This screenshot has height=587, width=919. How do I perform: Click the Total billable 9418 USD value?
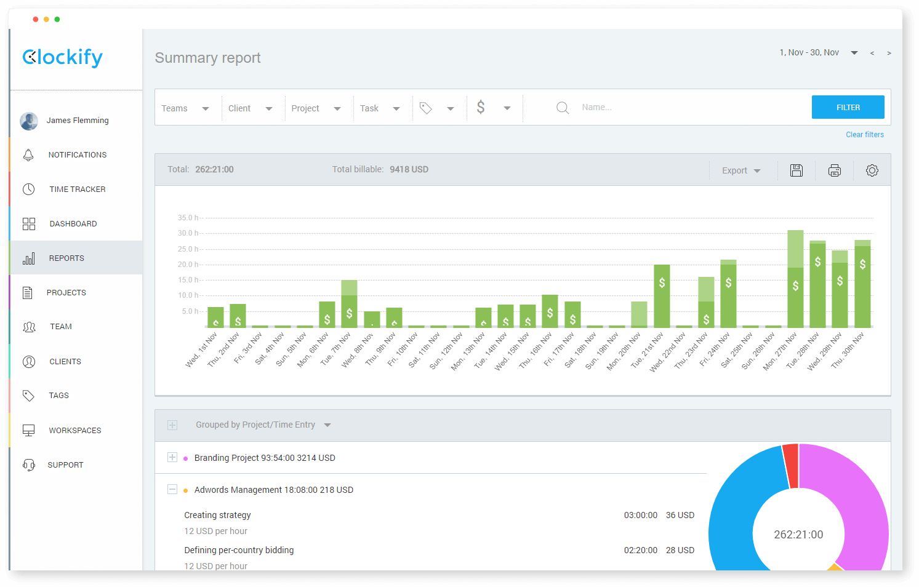pos(409,170)
